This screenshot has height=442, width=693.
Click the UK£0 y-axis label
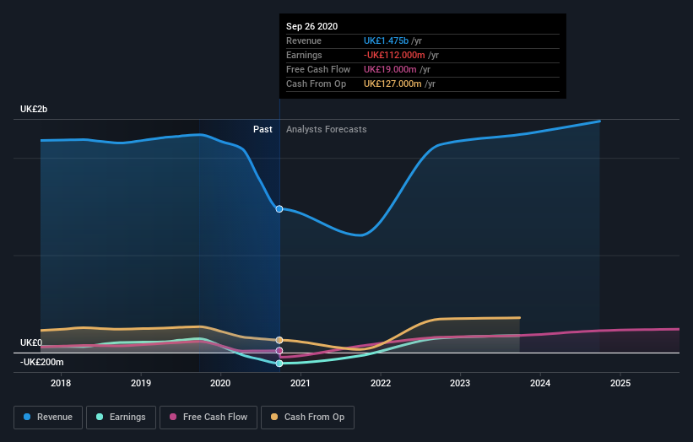tap(31, 342)
